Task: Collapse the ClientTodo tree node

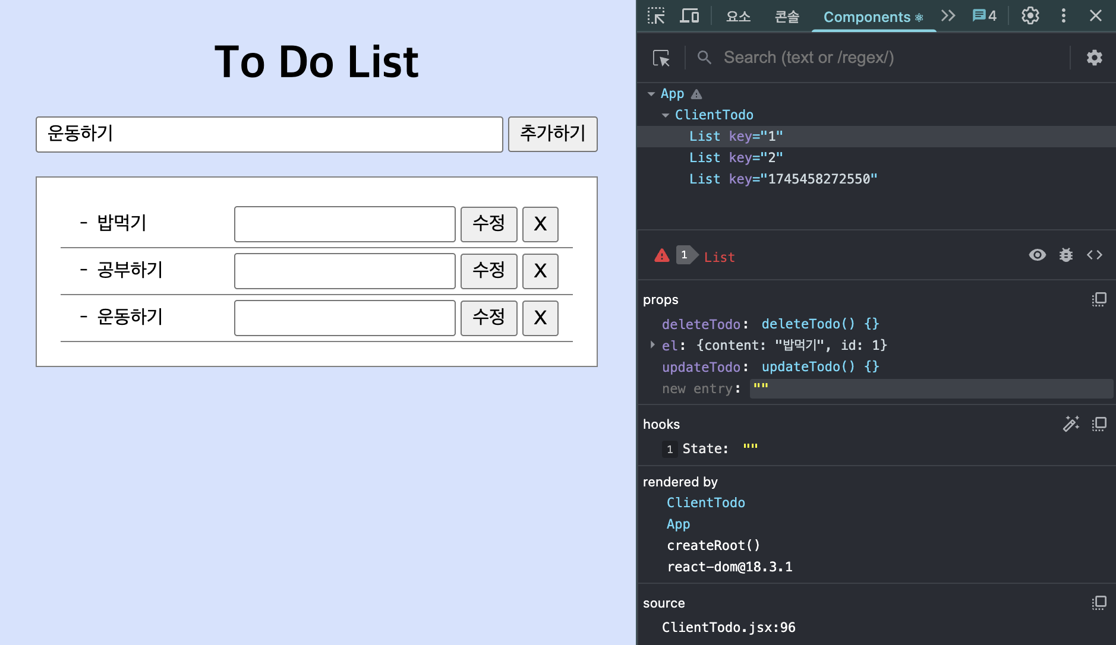Action: 666,115
